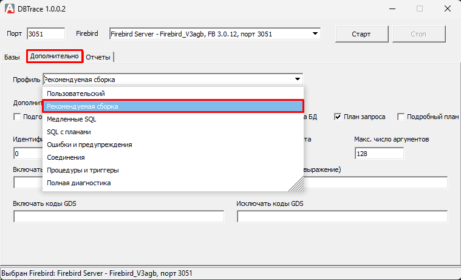Pick Соединения profile option
Viewport: 461px width, 280px height.
tap(173, 157)
